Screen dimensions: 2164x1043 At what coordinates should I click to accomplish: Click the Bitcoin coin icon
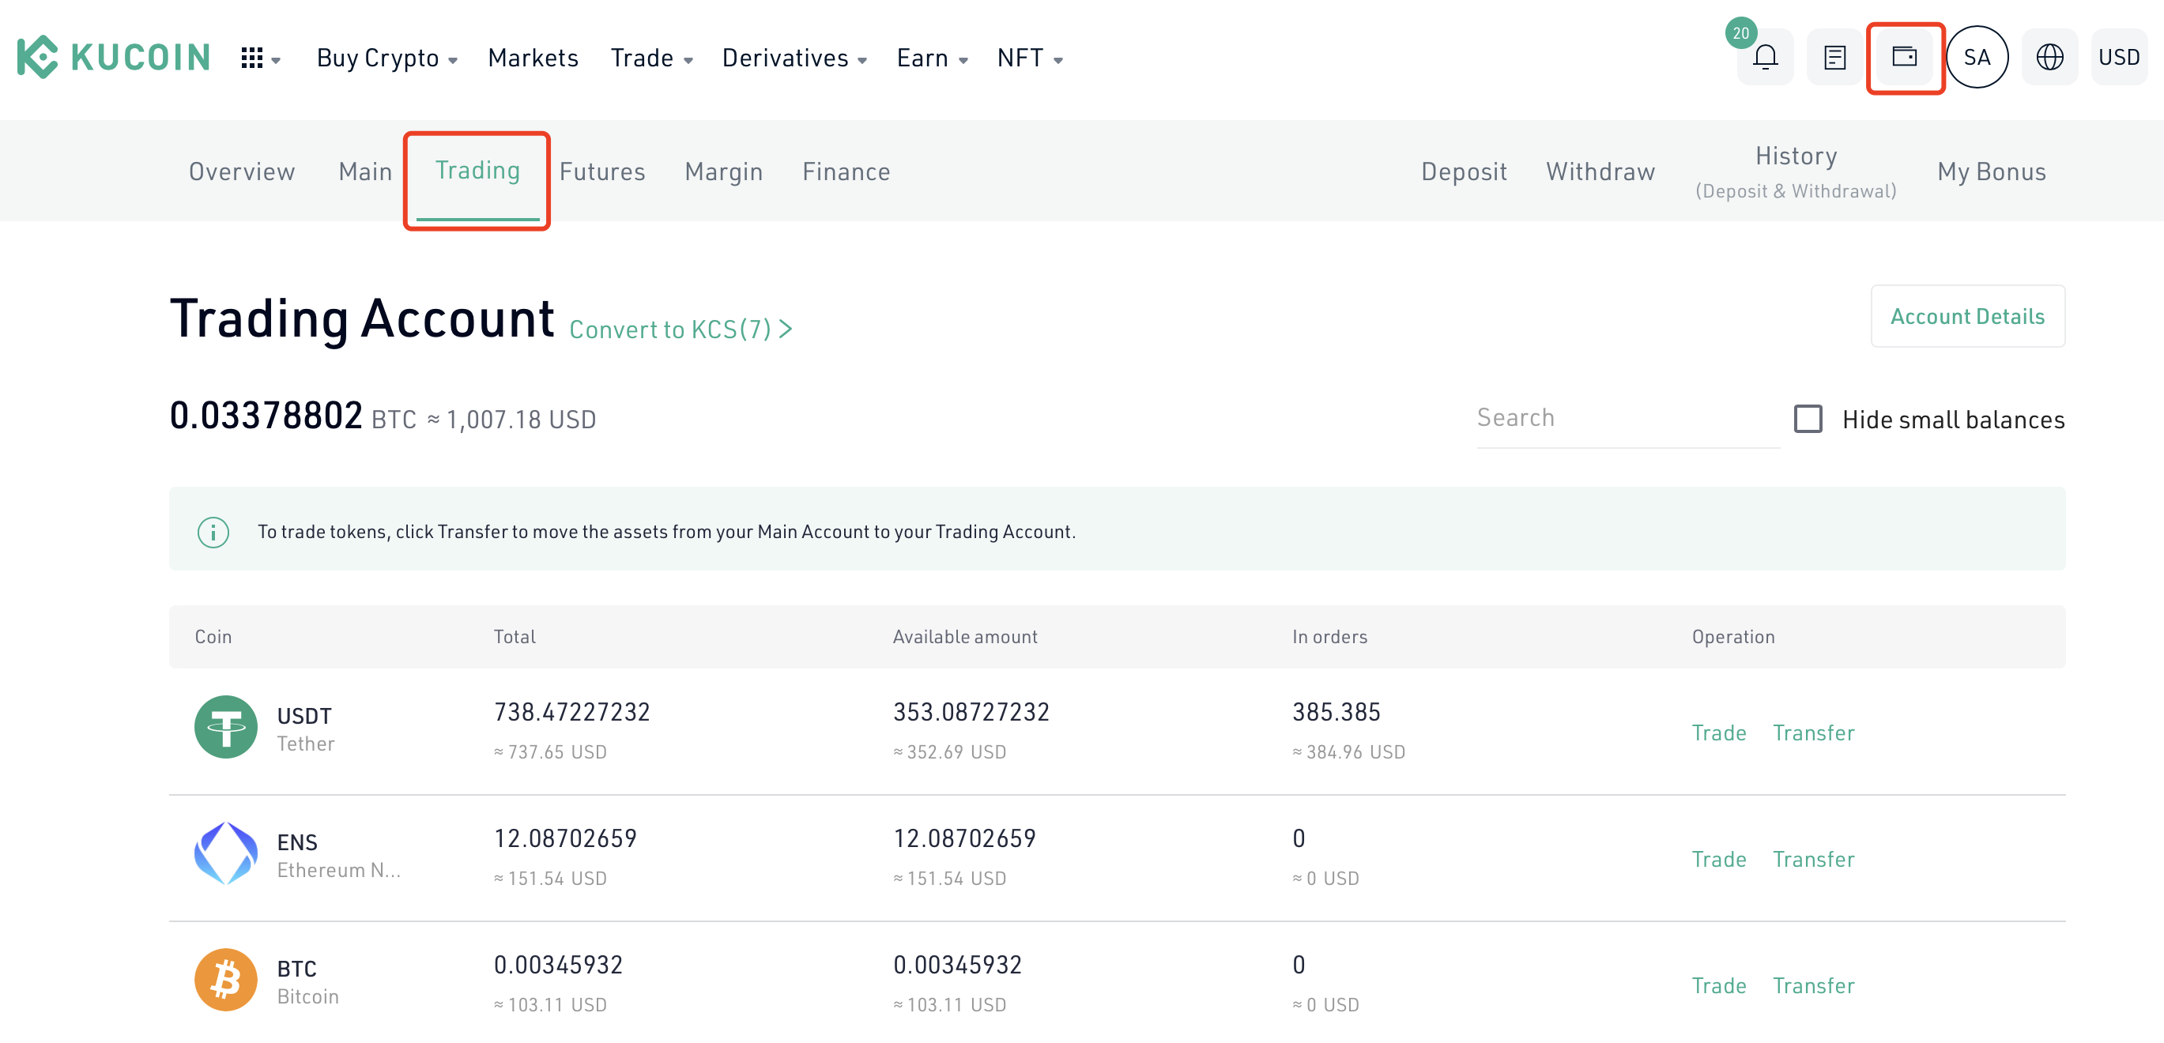[226, 980]
